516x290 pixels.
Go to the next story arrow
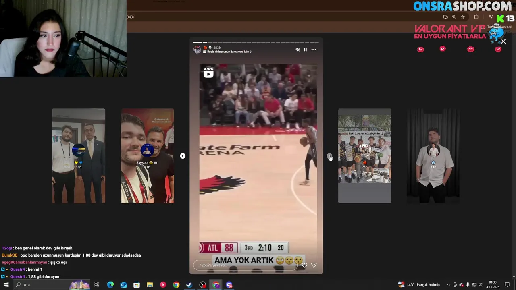click(x=329, y=156)
